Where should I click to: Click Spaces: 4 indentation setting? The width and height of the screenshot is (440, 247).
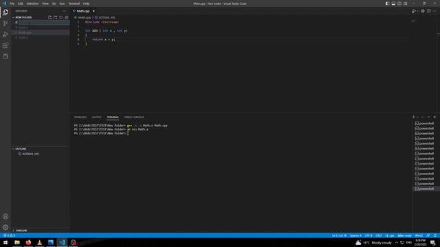[x=355, y=235]
